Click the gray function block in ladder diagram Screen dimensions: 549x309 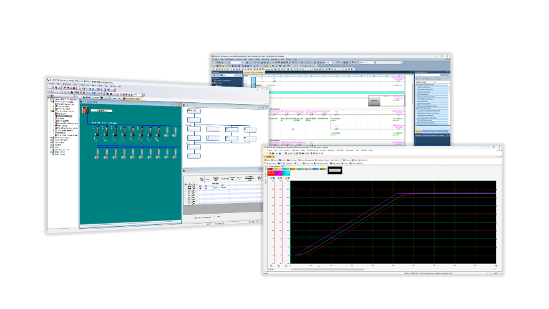point(374,100)
